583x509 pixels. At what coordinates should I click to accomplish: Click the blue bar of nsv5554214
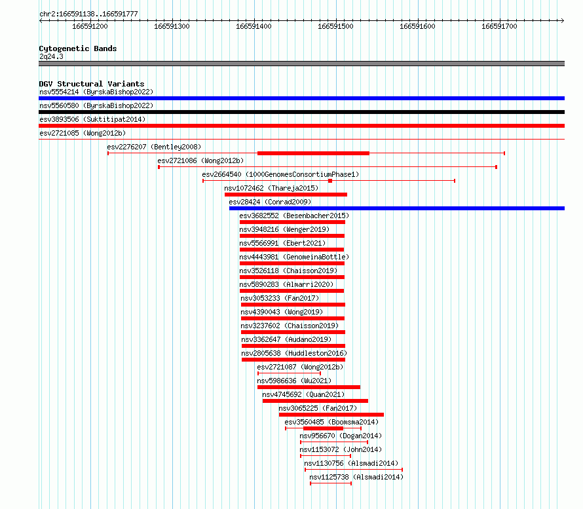pos(301,98)
